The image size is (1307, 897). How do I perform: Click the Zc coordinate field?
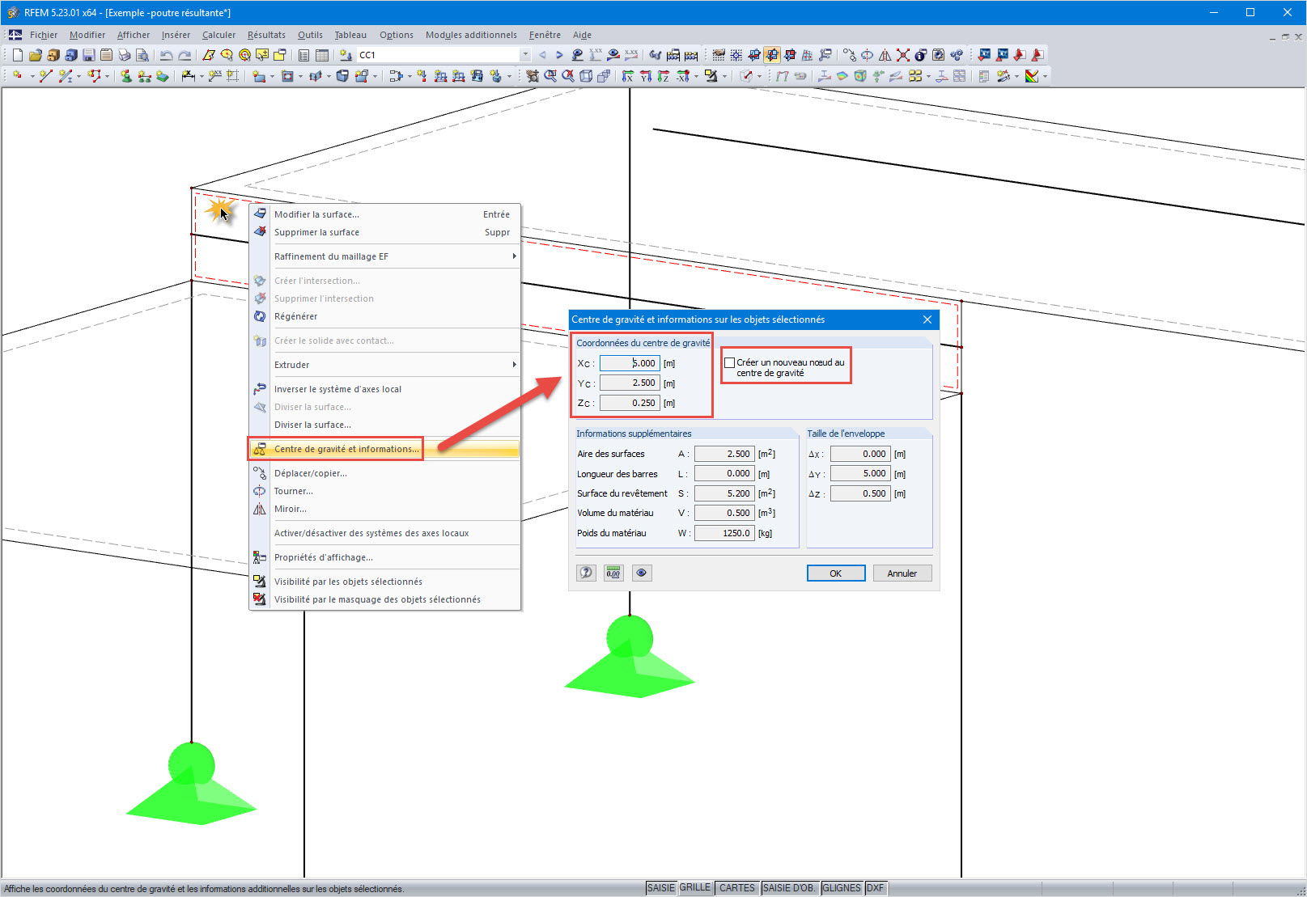(x=630, y=403)
